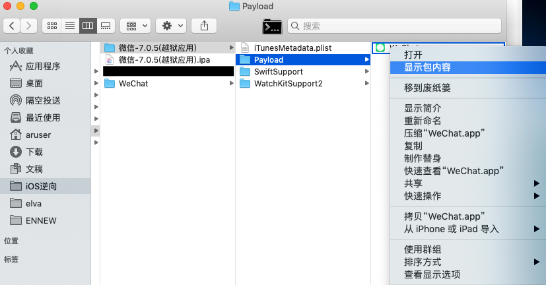Viewport: 546px width, 285px height.
Task: Choose 压缩"WeChat.app" menu item
Action: 468,133
